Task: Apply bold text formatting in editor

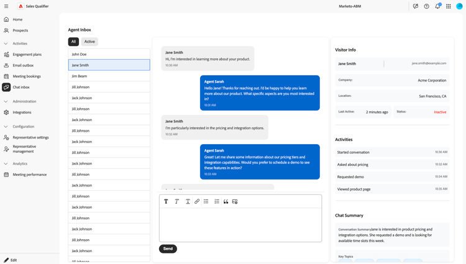Action: coord(166,202)
